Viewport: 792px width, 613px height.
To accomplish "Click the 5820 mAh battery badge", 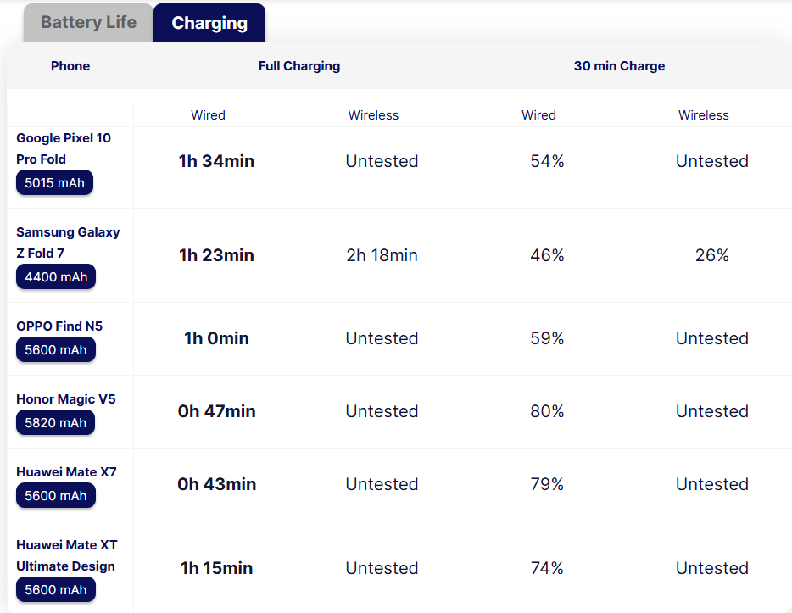I will 56,422.
